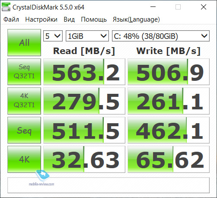The width and height of the screenshot is (217, 198).
Task: Start the 4K Q32T1 test
Action: point(24,101)
